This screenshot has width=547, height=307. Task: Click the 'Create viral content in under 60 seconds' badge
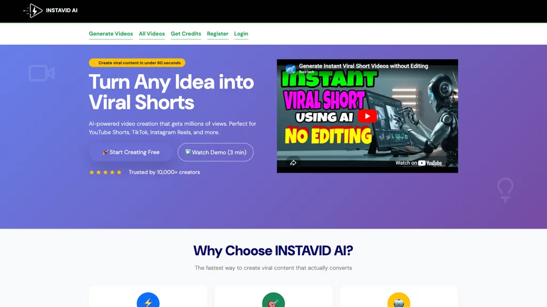pos(137,63)
